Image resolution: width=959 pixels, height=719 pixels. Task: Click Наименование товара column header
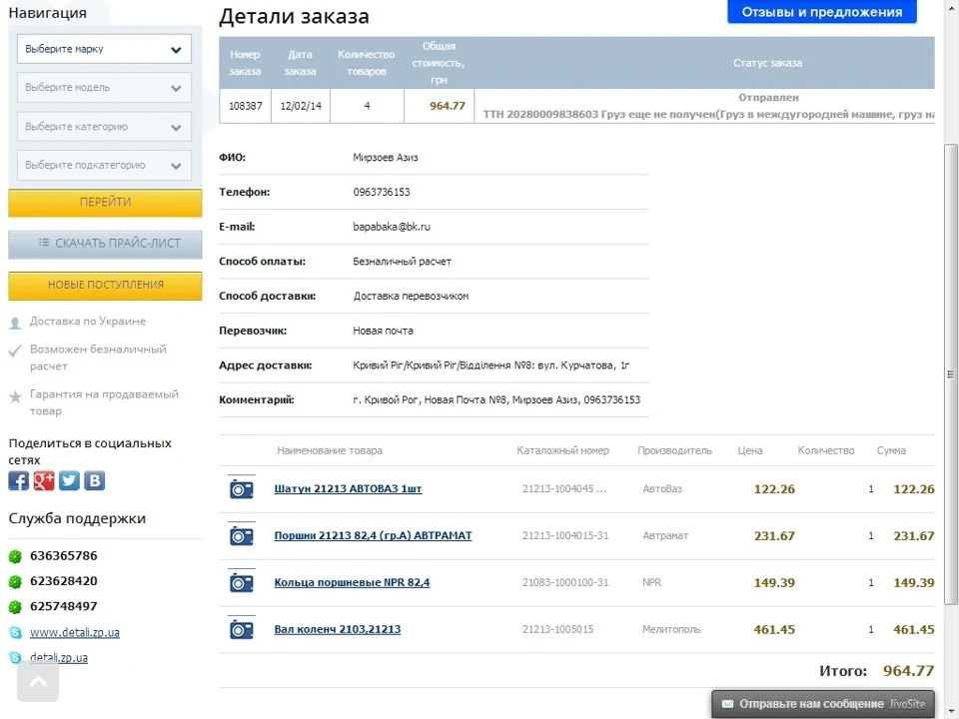[x=330, y=450]
